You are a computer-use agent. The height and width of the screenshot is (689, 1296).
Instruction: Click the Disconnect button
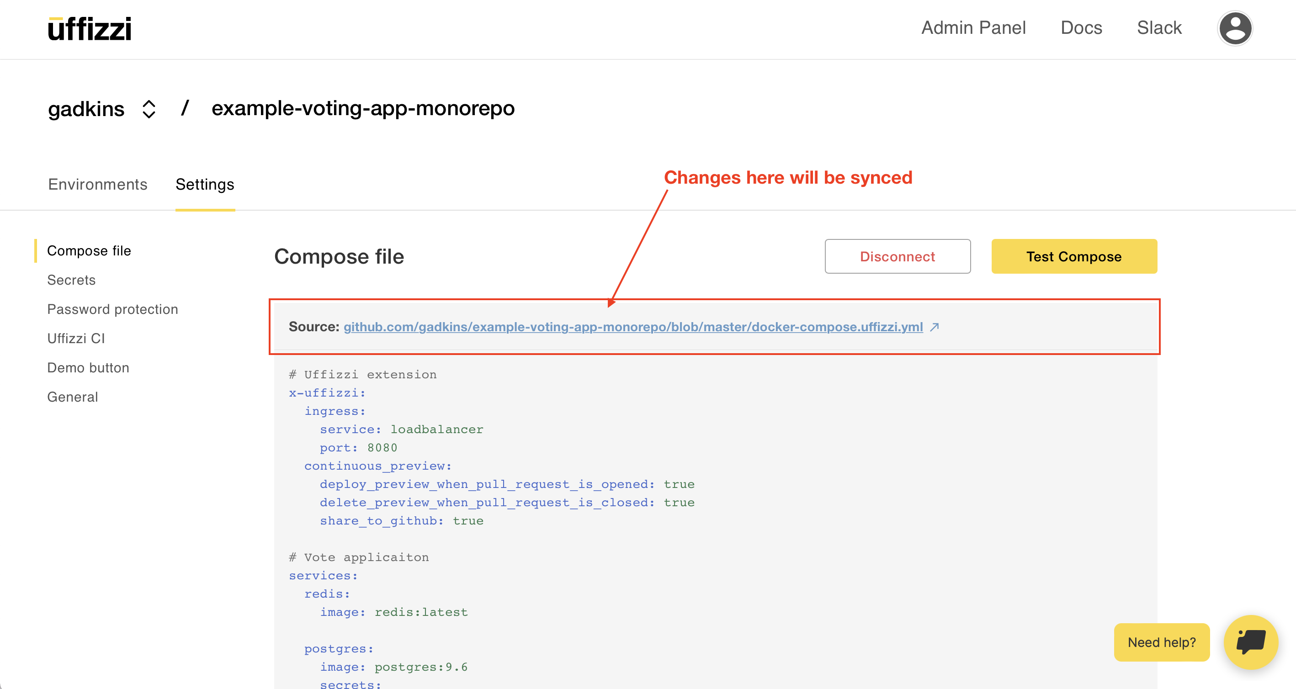(897, 256)
